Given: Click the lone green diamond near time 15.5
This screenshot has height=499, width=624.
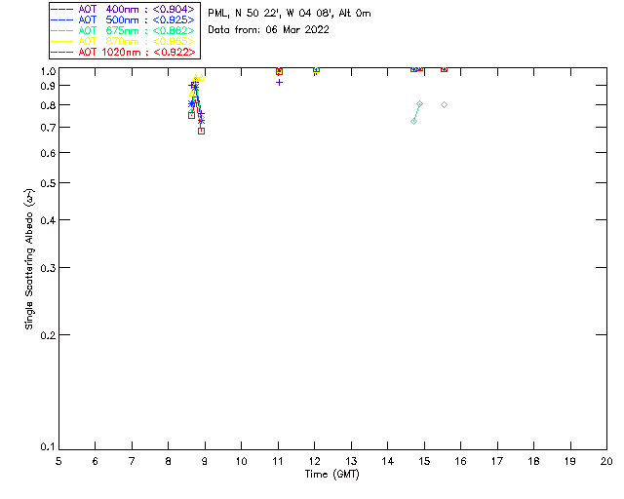Looking at the screenshot, I should (x=445, y=105).
